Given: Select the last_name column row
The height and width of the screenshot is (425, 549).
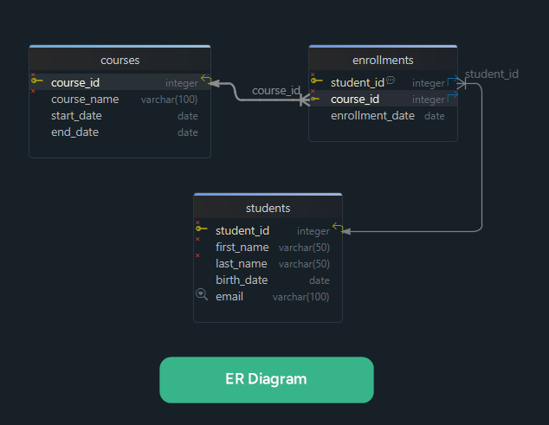Looking at the screenshot, I should click(268, 264).
